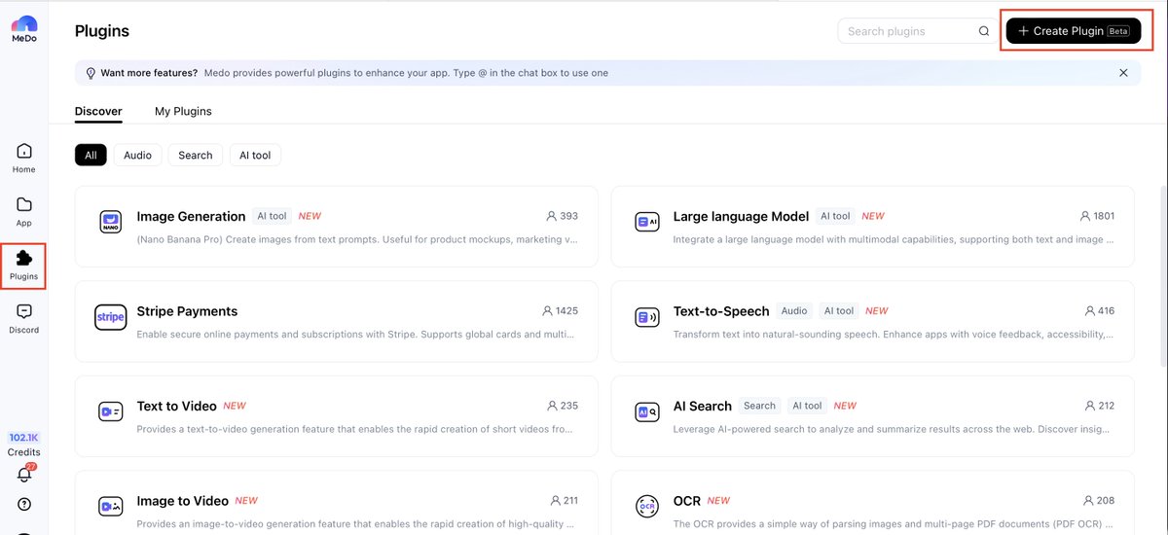This screenshot has width=1168, height=535.
Task: Click the MeDo logo icon
Action: (24, 29)
